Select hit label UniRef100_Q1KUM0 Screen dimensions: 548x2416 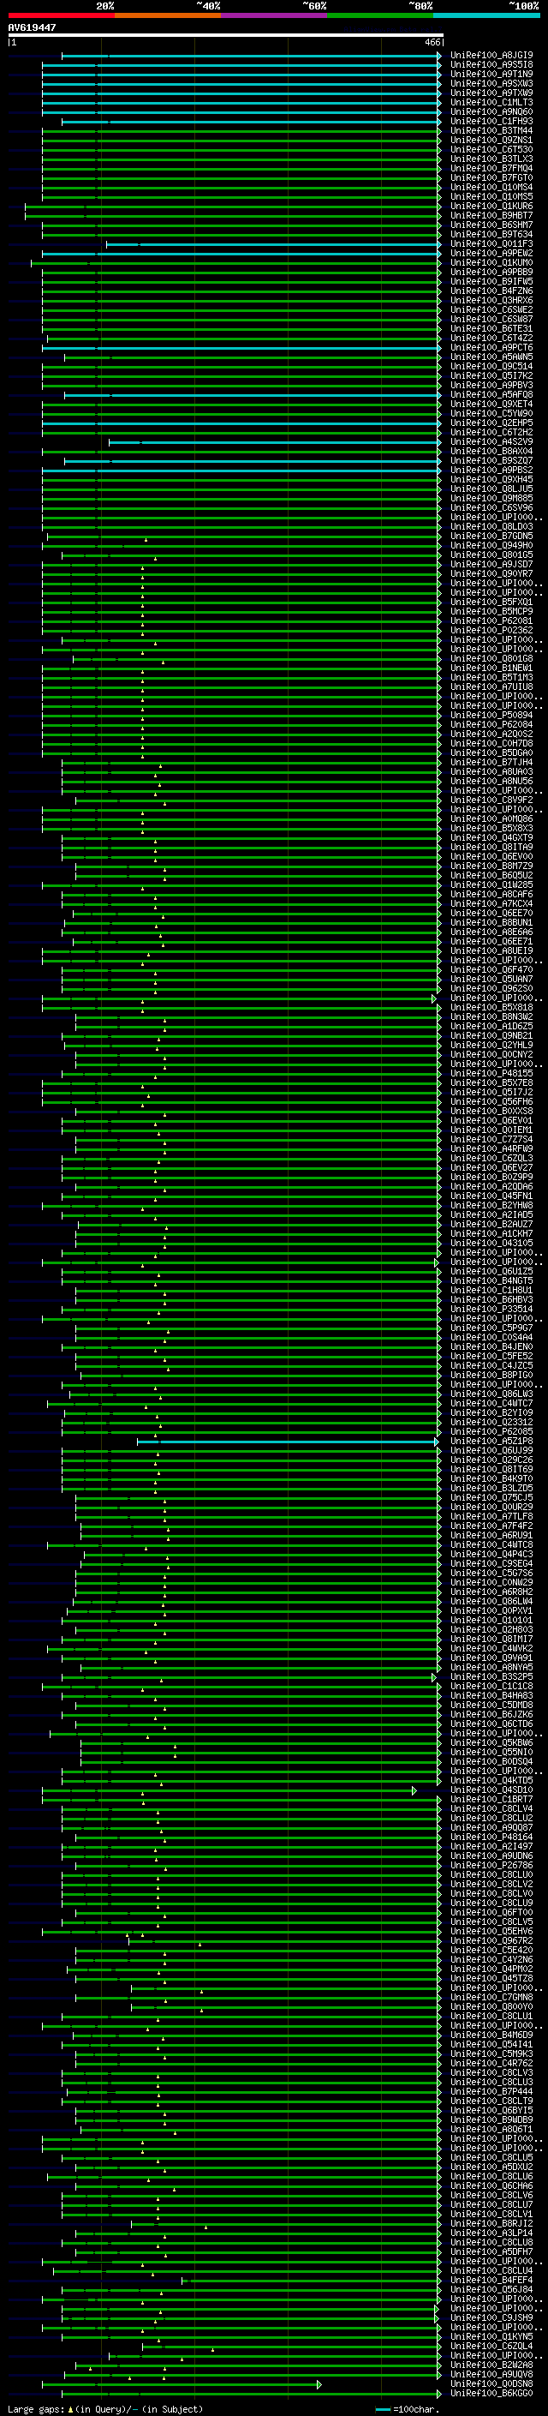tap(491, 262)
